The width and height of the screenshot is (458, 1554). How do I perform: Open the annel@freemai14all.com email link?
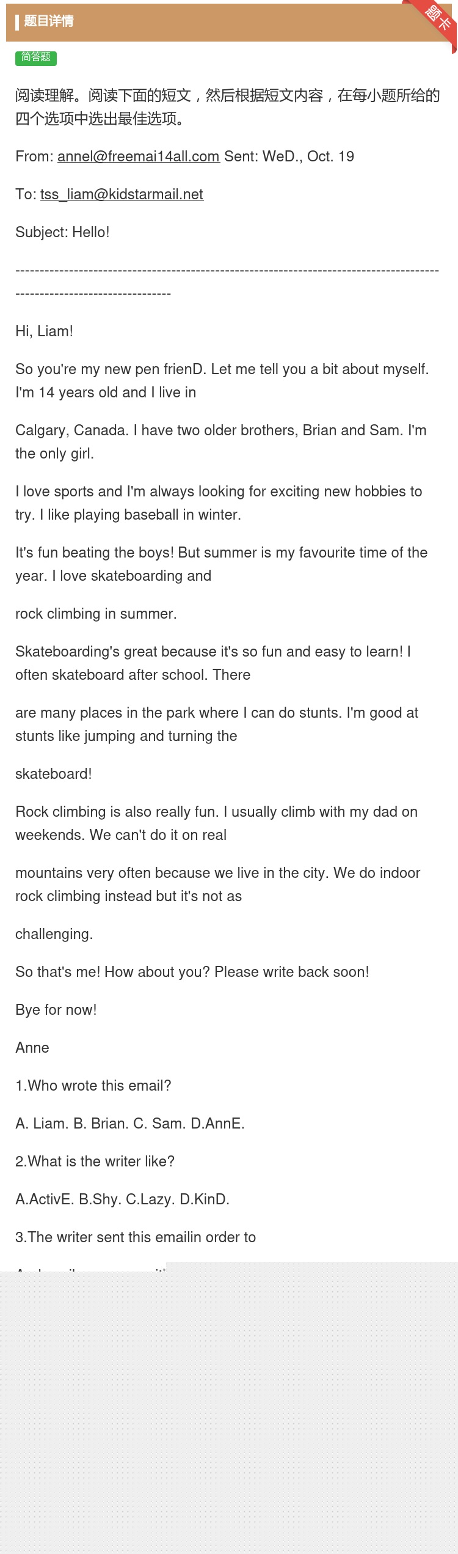(x=139, y=157)
